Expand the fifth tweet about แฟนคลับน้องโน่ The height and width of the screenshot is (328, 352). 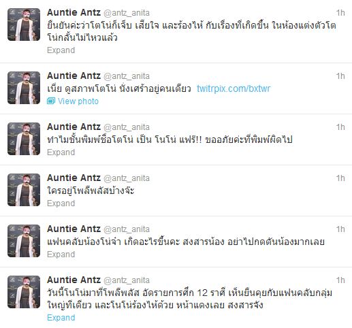(61, 255)
